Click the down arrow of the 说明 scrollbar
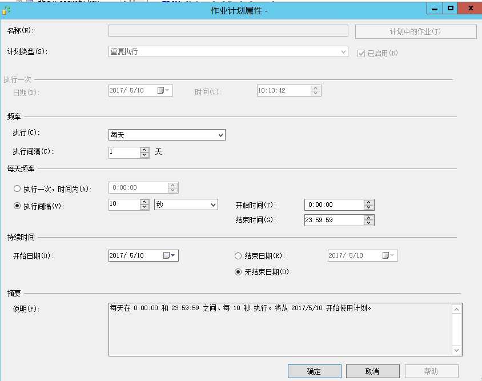482x381 pixels. pos(457,349)
